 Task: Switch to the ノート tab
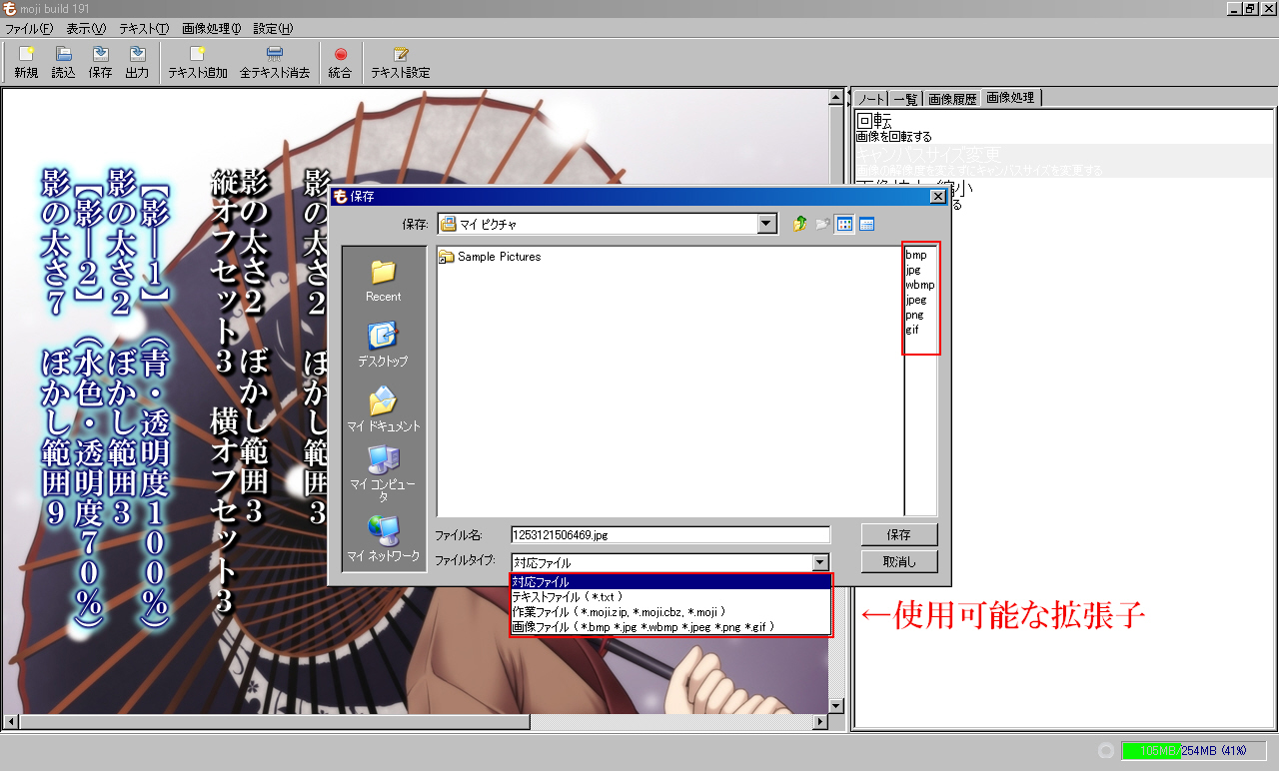click(x=870, y=99)
